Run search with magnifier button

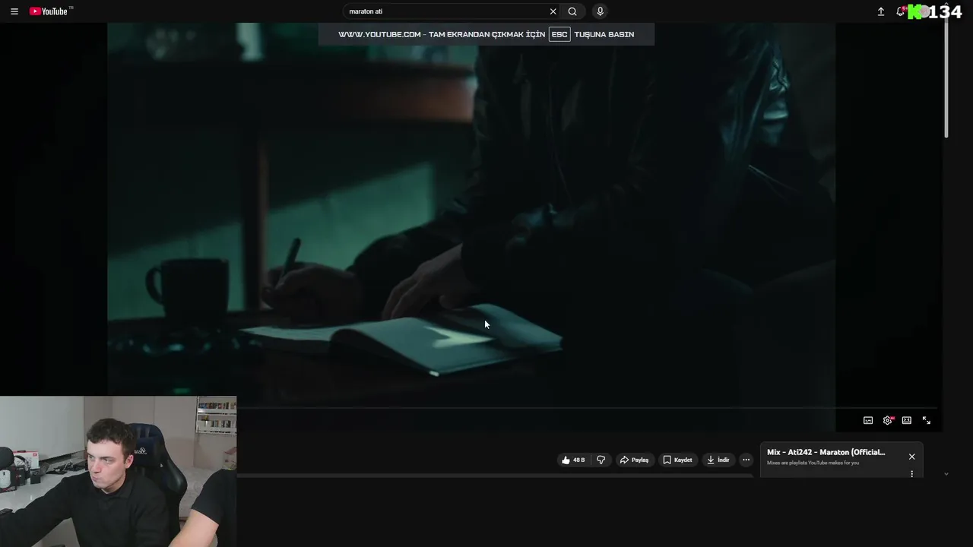point(572,11)
